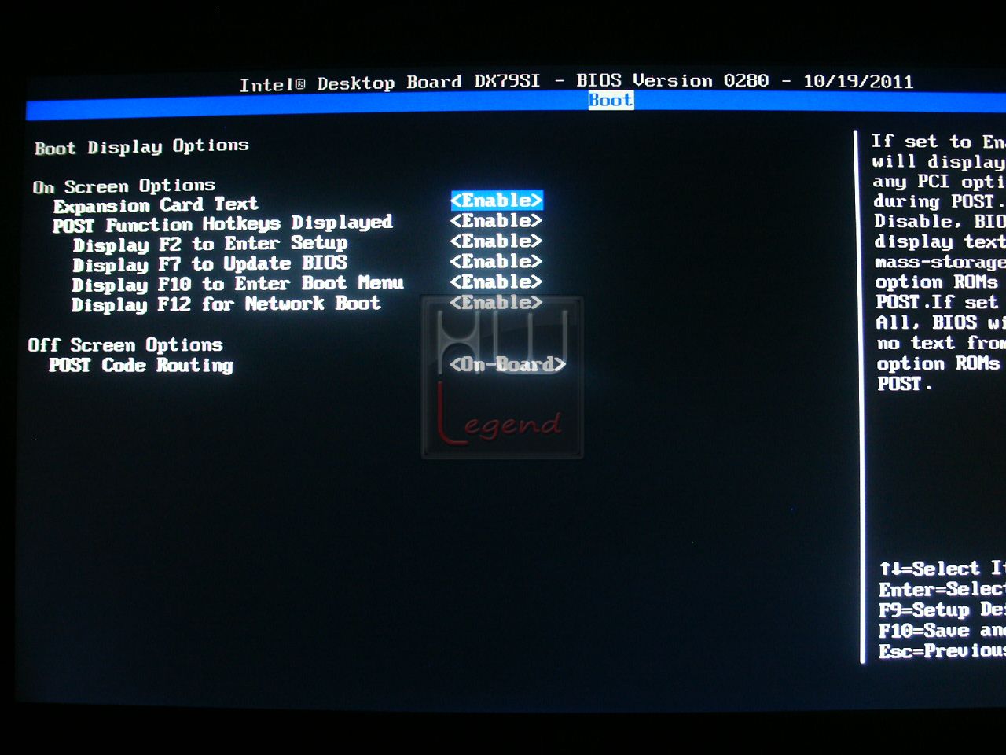
Task: Click the F9=Setup help line
Action: pos(942,610)
